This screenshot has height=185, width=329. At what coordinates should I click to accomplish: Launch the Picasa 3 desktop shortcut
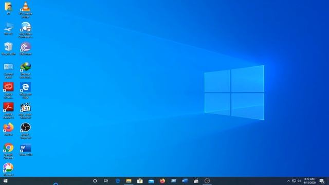tap(8, 169)
